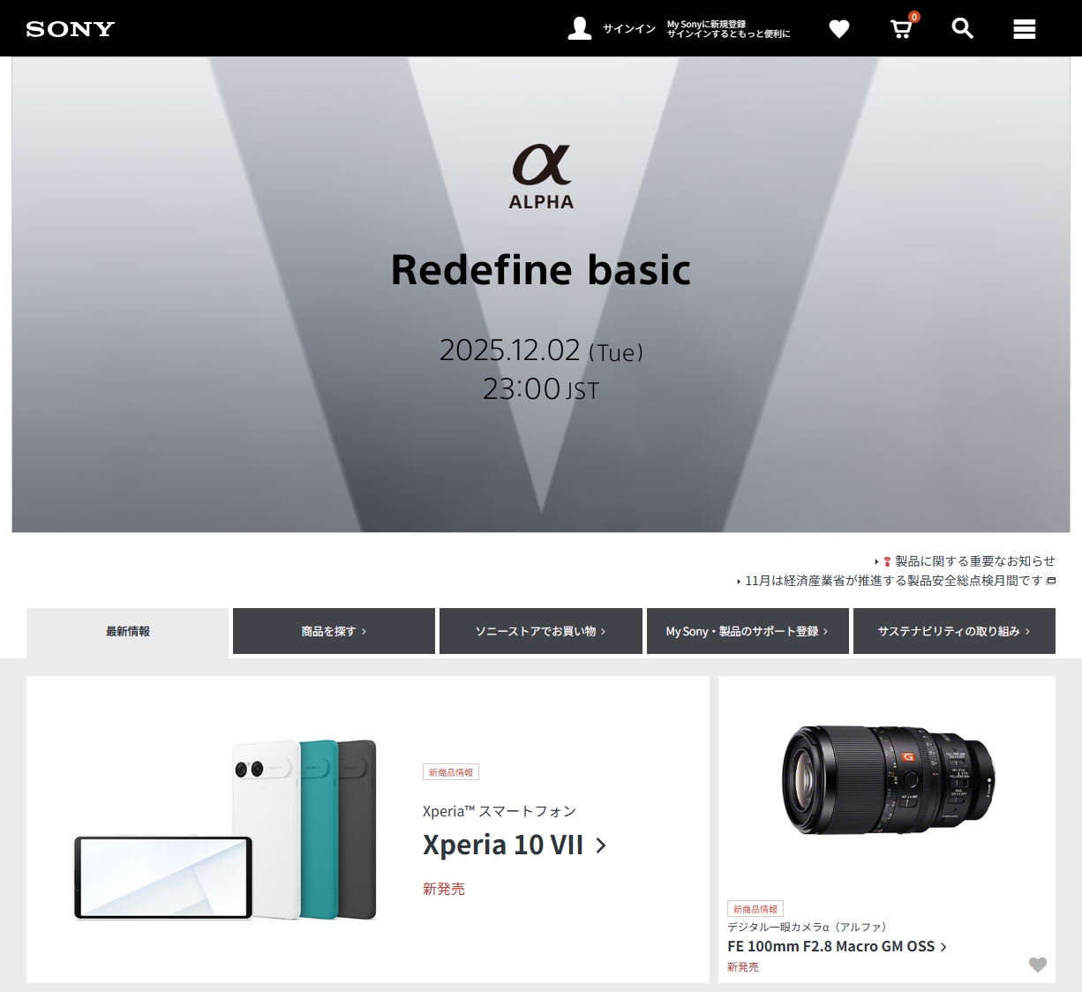The width and height of the screenshot is (1082, 992).
Task: Click the My Sonyに新規登録 link
Action: pos(706,24)
